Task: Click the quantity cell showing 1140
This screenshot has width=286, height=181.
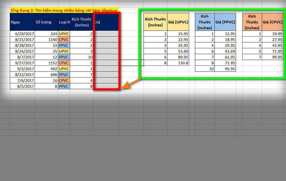Action: 45,40
